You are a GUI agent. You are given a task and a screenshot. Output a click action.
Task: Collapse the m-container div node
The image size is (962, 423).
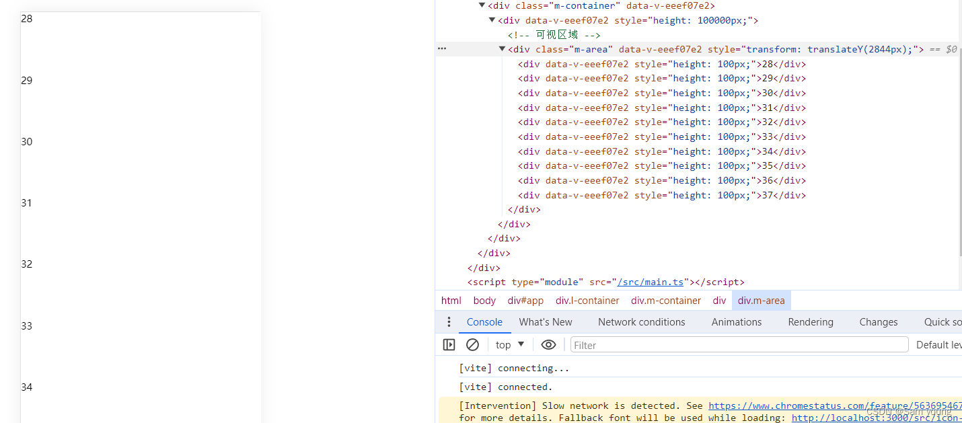click(482, 5)
